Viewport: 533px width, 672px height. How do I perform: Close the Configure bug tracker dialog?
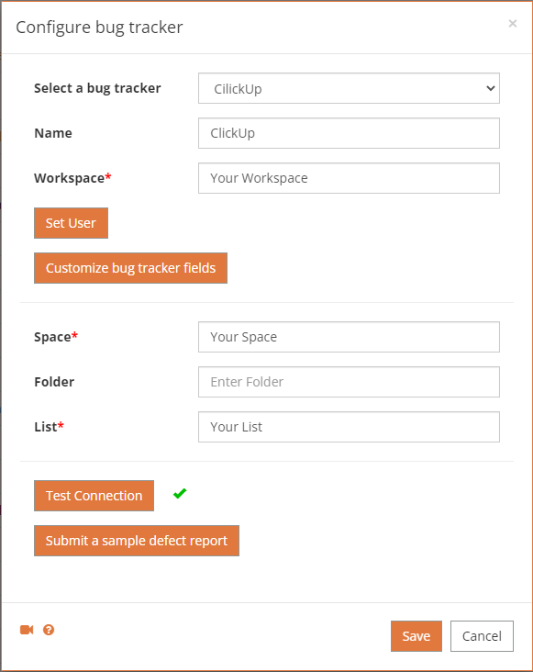pyautogui.click(x=513, y=24)
